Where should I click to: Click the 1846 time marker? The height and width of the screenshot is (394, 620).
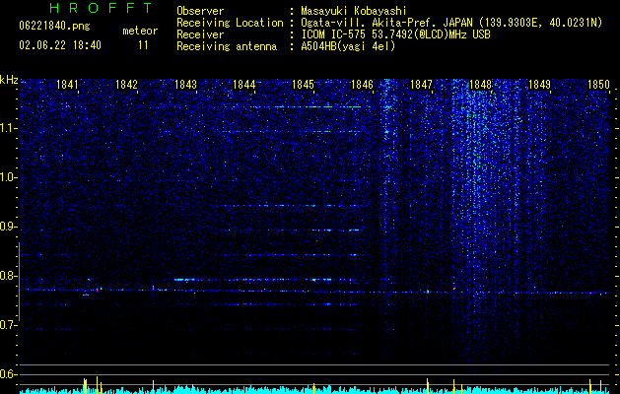click(x=362, y=85)
